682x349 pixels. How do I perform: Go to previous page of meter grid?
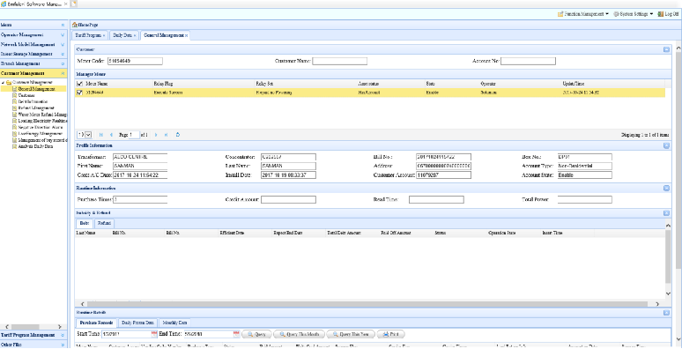point(111,135)
